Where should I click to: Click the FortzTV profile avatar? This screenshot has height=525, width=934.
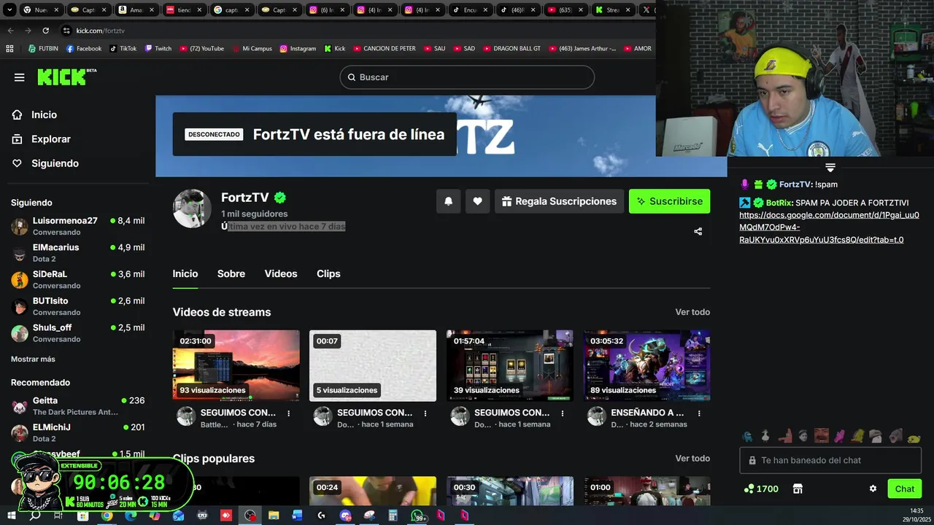coord(192,209)
